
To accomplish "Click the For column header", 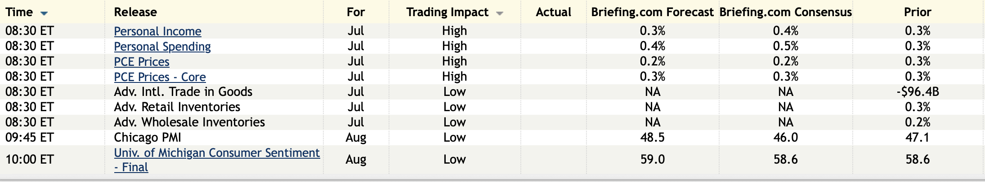I will pos(355,12).
